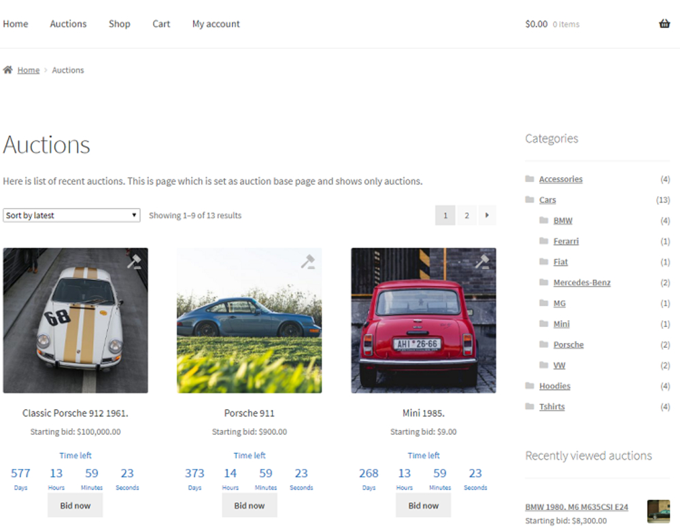This screenshot has width=680, height=528.
Task: Open the shopping basket icon
Action: [664, 23]
